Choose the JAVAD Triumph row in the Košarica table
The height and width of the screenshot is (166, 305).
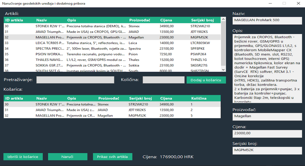[112, 110]
